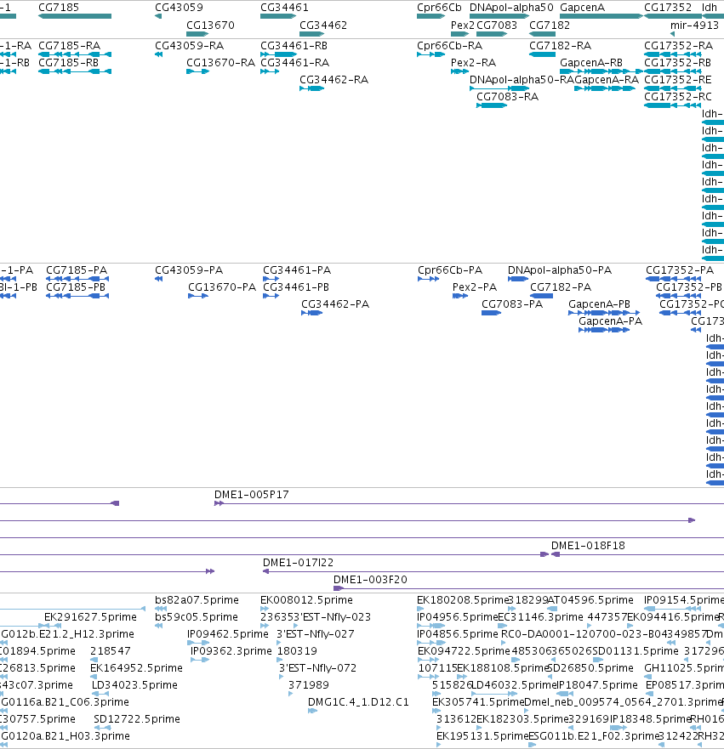Click transcript CG7083-RA
Screen dimensions: 724x749
coord(508,97)
